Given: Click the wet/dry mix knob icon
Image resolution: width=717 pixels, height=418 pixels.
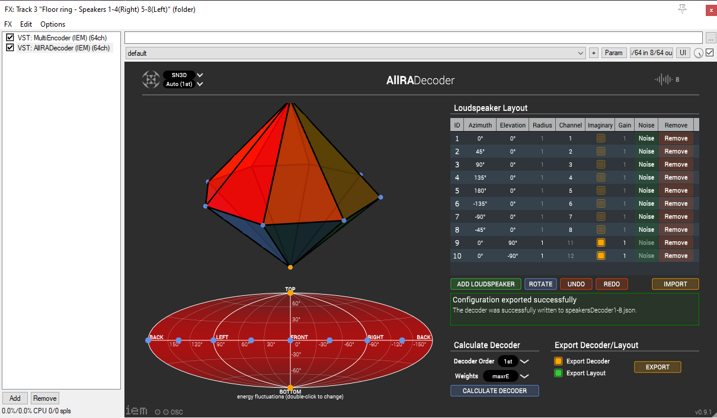Looking at the screenshot, I should (x=699, y=53).
